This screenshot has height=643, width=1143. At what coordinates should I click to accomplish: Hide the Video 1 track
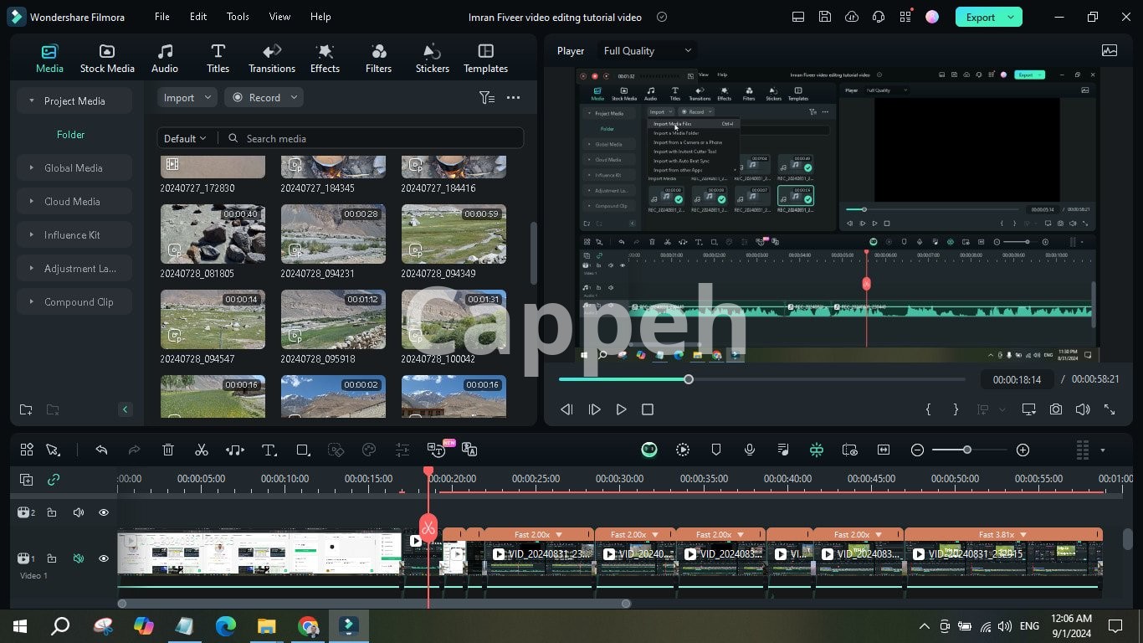click(x=104, y=558)
